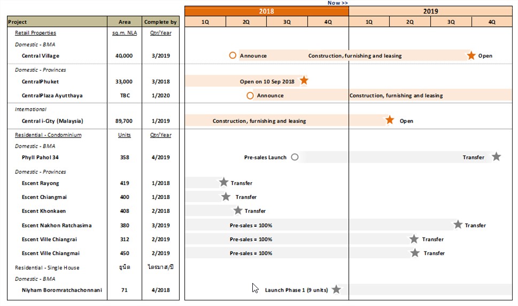Click the 3Q column under 2018
The height and width of the screenshot is (306, 518).
pos(287,22)
